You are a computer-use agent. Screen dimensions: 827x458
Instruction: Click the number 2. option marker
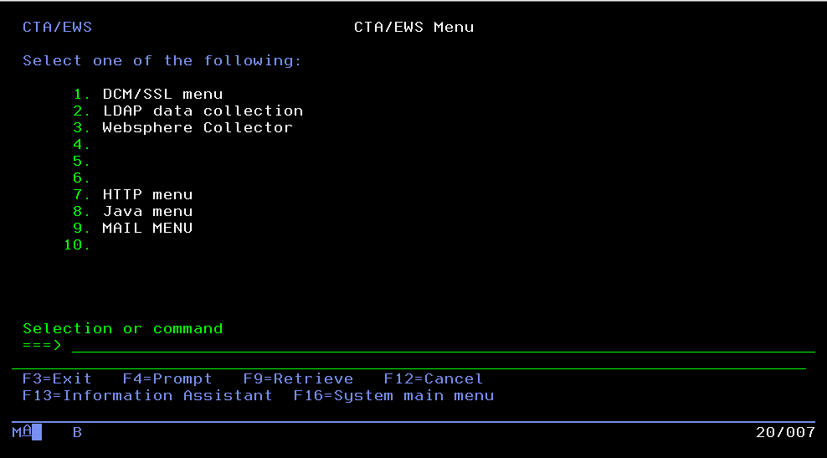tap(82, 111)
